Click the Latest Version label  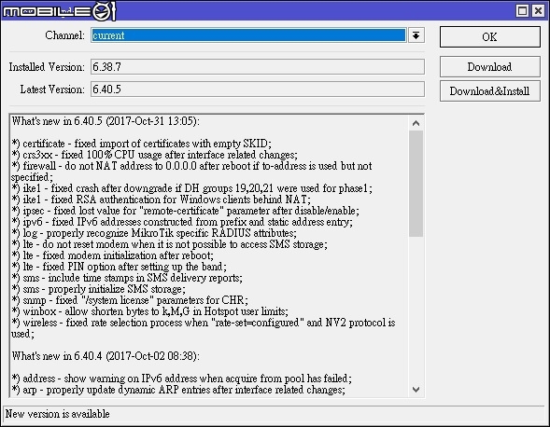tap(52, 90)
